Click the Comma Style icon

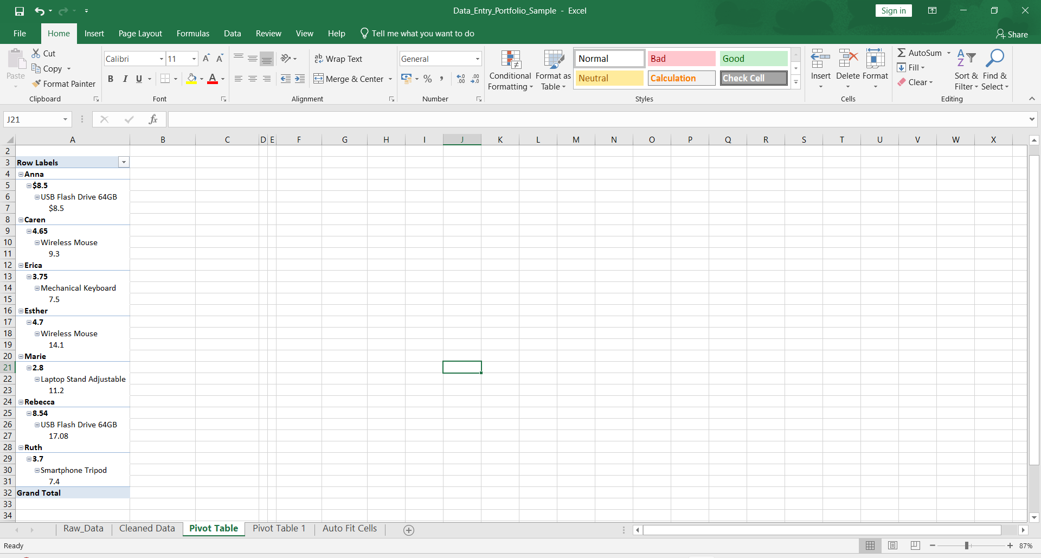(x=441, y=79)
